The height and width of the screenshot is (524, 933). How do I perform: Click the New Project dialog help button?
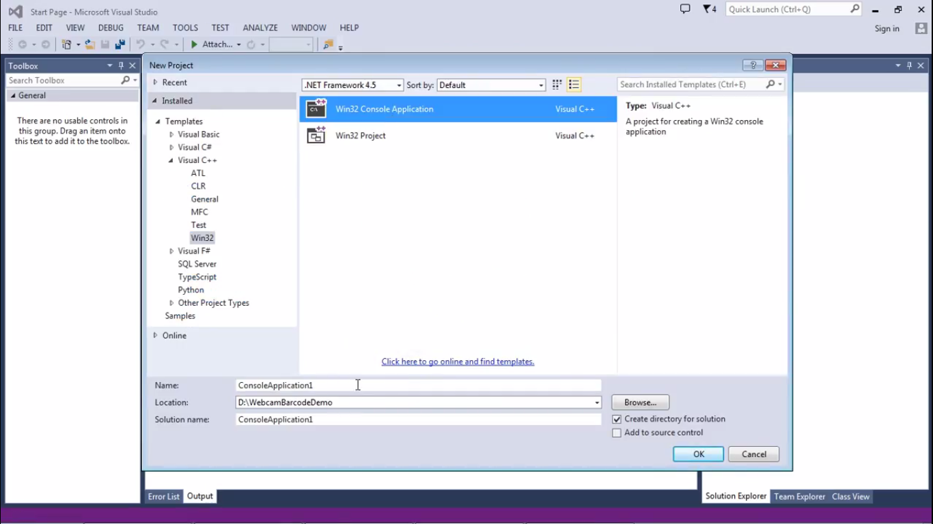[753, 65]
